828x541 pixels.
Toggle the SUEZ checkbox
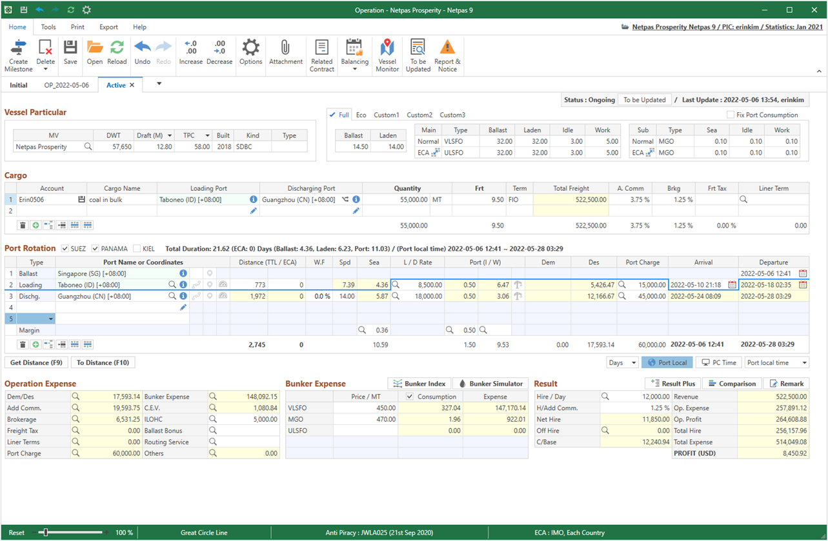pos(65,248)
